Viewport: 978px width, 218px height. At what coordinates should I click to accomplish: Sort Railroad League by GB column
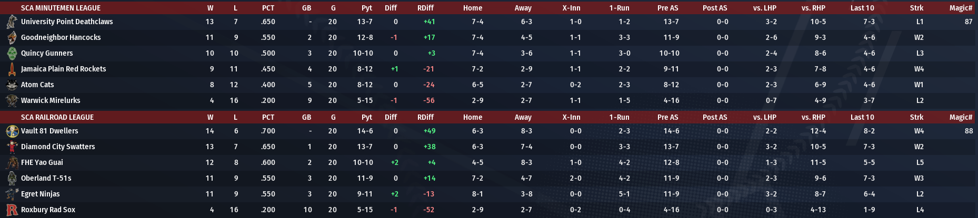coord(306,117)
